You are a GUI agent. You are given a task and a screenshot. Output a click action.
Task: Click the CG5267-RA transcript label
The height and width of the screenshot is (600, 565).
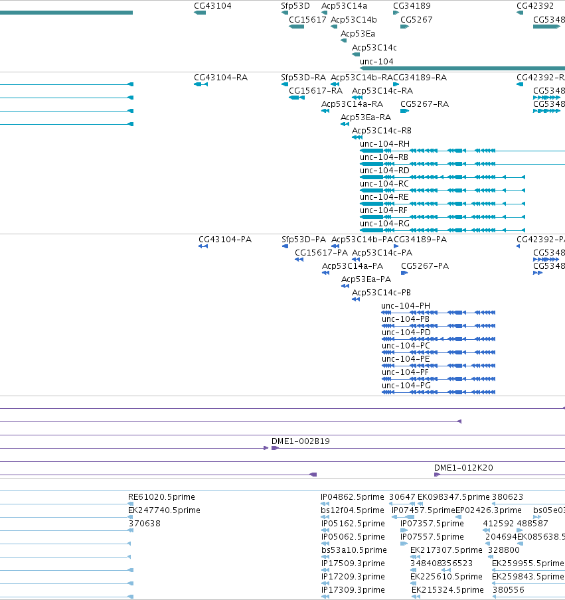(424, 104)
